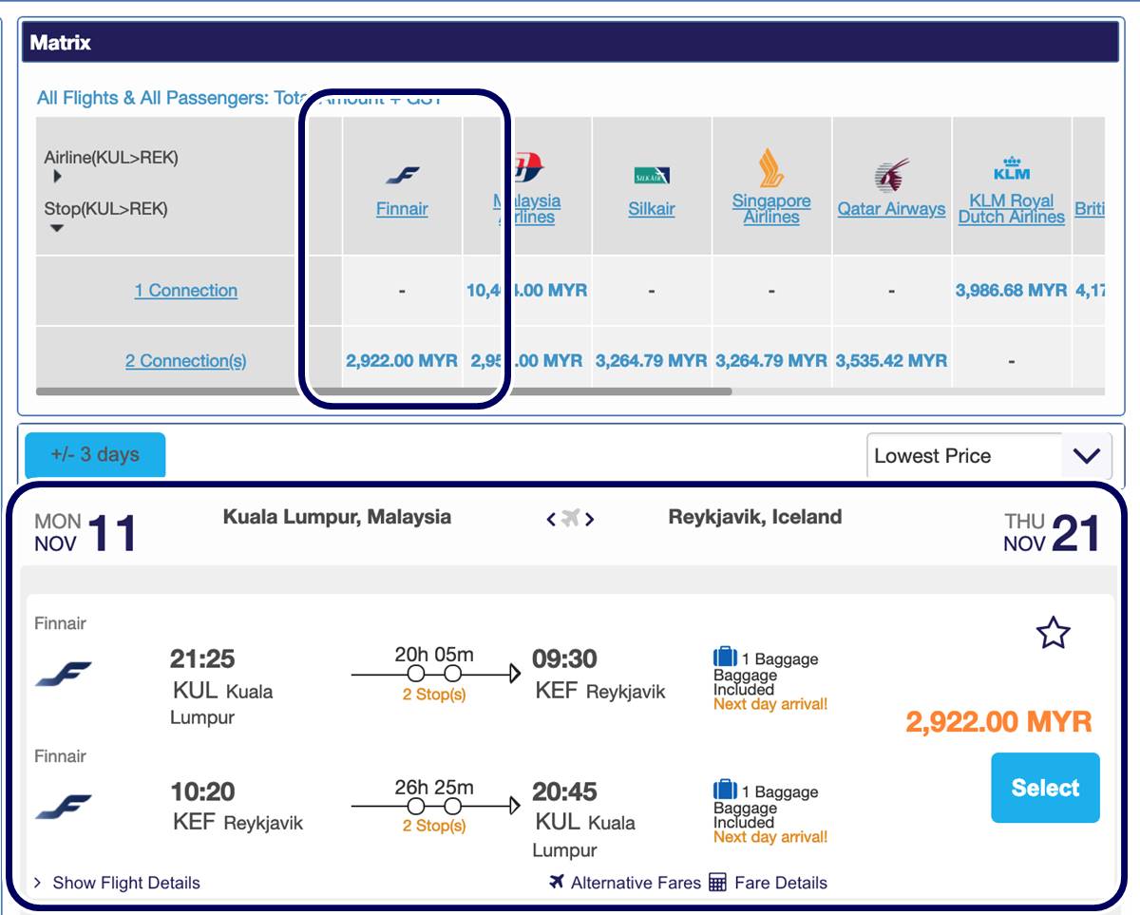
Task: Open Fare Details
Action: coord(769,883)
